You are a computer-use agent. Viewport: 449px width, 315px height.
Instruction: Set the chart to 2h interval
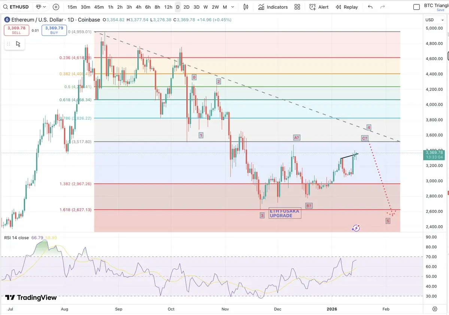pos(120,7)
